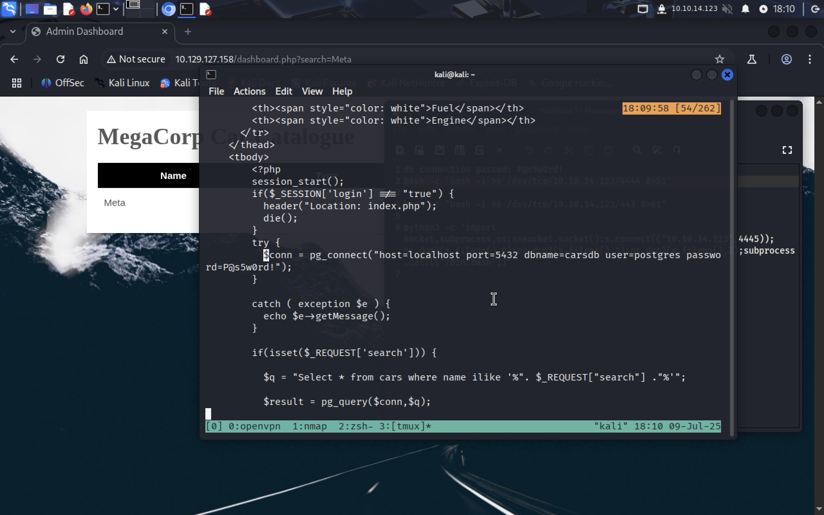Open a new browser tab

click(188, 32)
